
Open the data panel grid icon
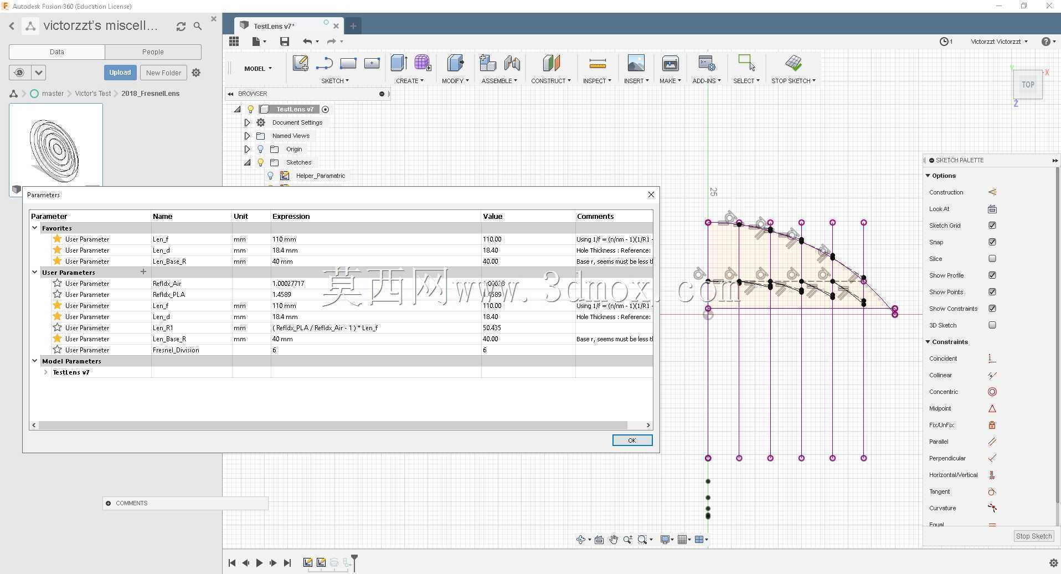click(x=234, y=42)
